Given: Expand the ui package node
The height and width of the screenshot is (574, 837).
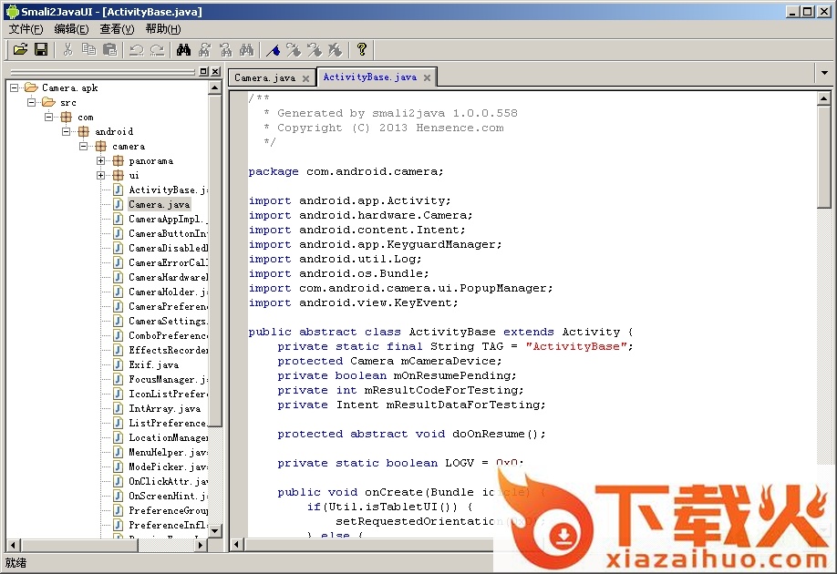Looking at the screenshot, I should coord(101,176).
